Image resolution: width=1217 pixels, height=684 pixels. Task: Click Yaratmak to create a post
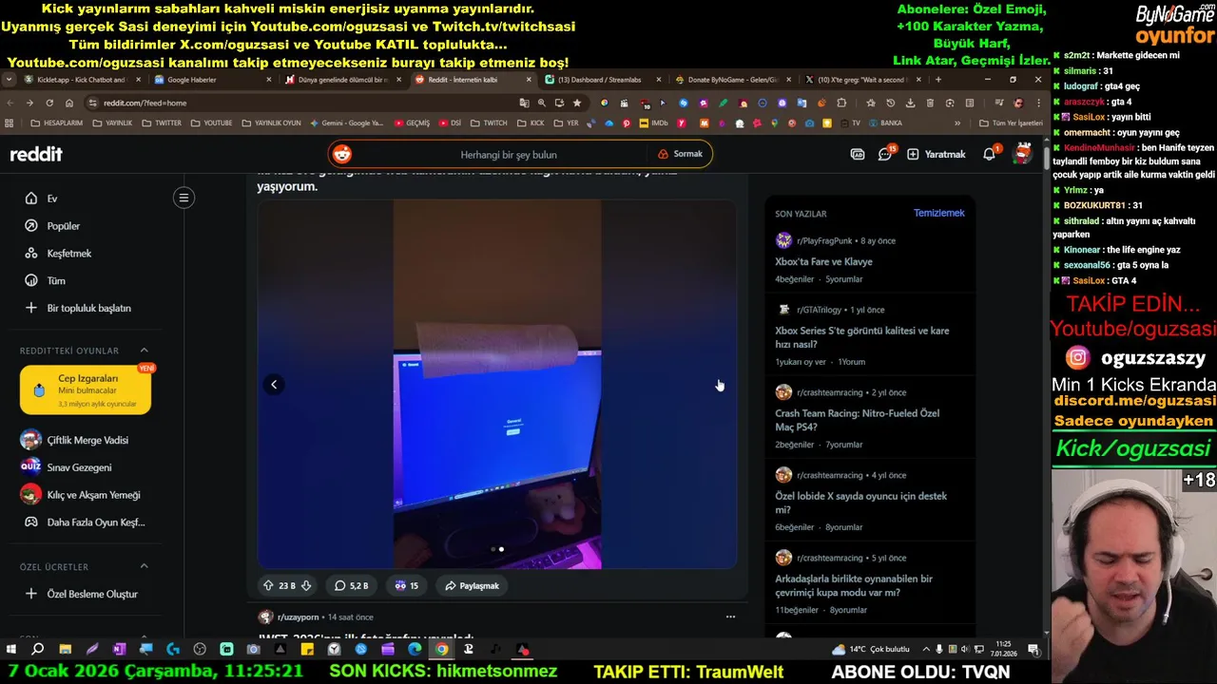click(936, 154)
